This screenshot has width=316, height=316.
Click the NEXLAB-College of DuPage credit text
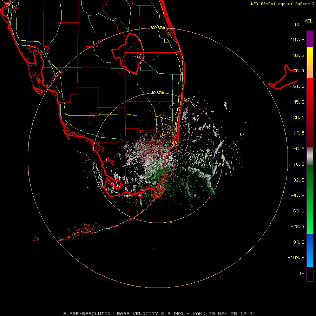click(281, 4)
